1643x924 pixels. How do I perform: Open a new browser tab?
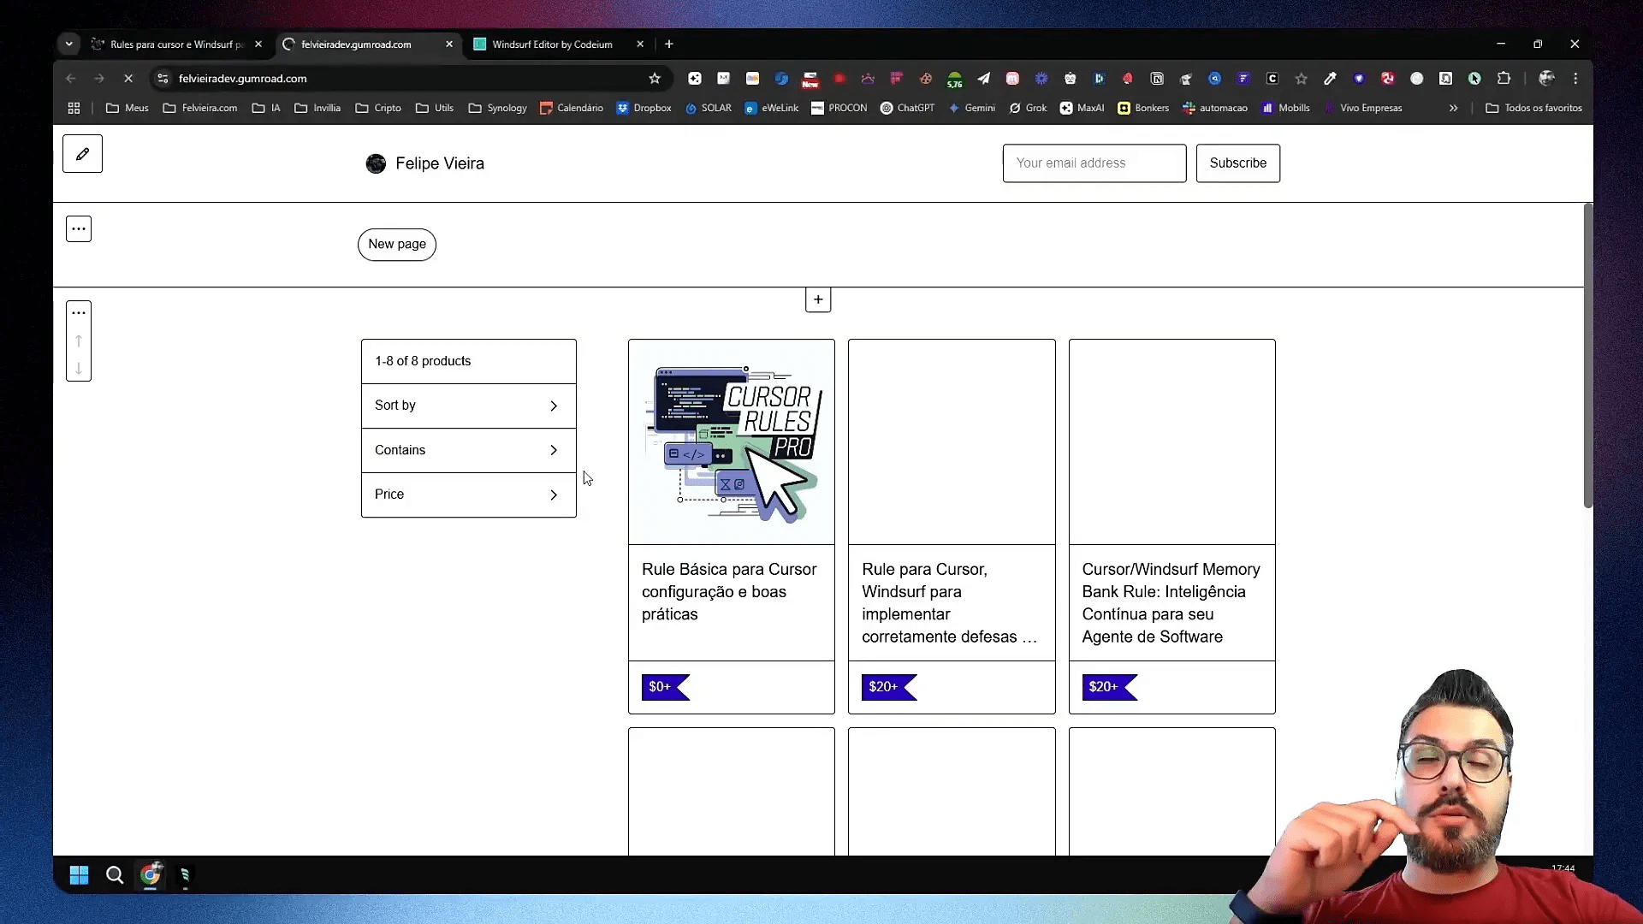[669, 44]
